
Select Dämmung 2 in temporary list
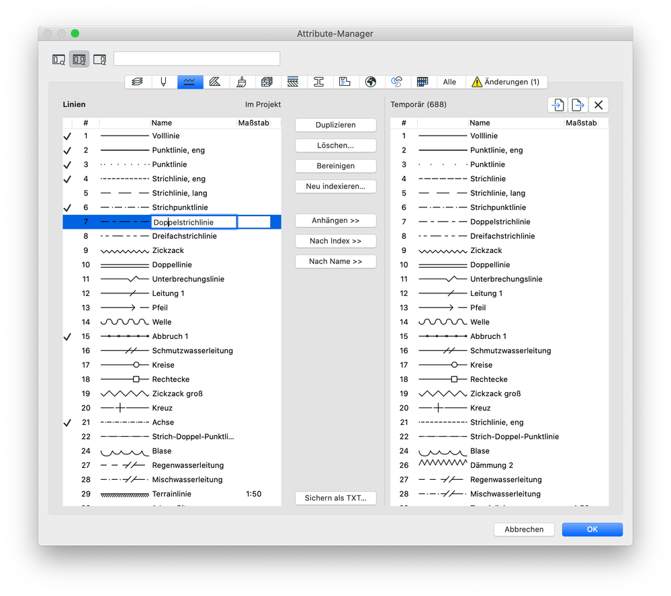coord(500,465)
